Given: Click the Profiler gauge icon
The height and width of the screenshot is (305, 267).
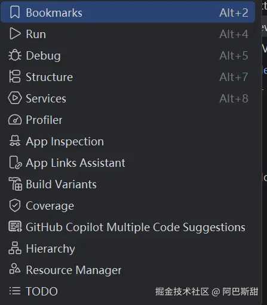Looking at the screenshot, I should [x=15, y=120].
